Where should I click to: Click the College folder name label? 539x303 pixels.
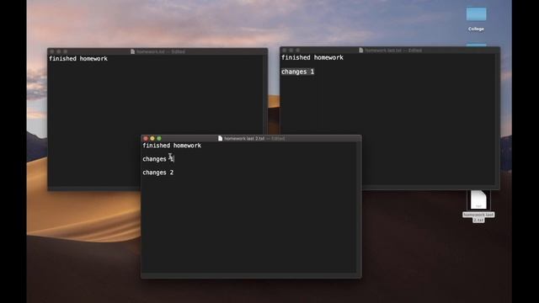[x=476, y=29]
